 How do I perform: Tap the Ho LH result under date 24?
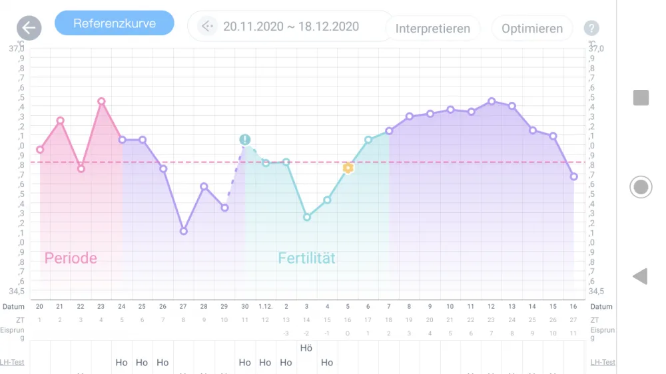[x=121, y=363]
